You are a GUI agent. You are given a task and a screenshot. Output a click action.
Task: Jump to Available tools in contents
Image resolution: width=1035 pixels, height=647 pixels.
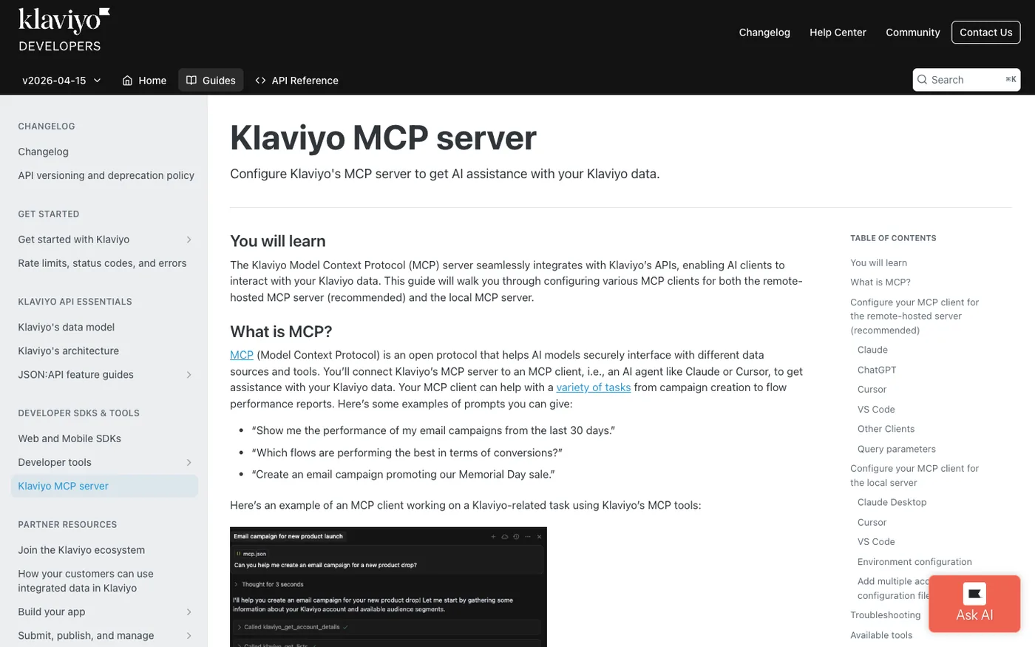[x=881, y=635]
